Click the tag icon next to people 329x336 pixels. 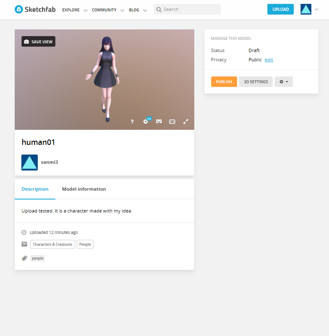click(x=24, y=258)
